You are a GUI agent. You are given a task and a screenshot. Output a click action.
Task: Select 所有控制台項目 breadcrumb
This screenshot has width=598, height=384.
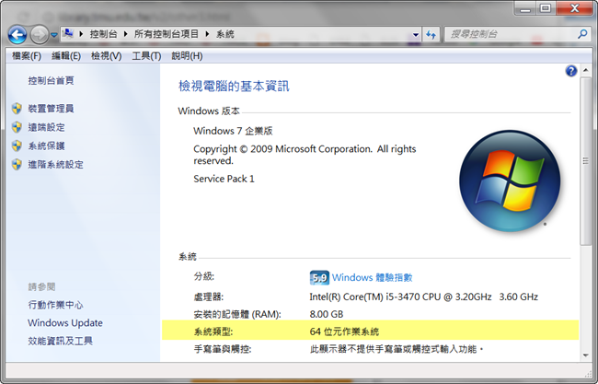pos(166,34)
